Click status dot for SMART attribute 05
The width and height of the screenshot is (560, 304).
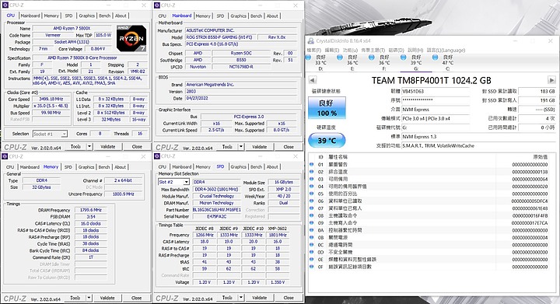click(x=311, y=194)
